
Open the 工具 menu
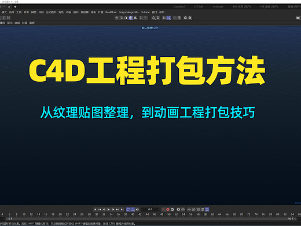(19, 12)
